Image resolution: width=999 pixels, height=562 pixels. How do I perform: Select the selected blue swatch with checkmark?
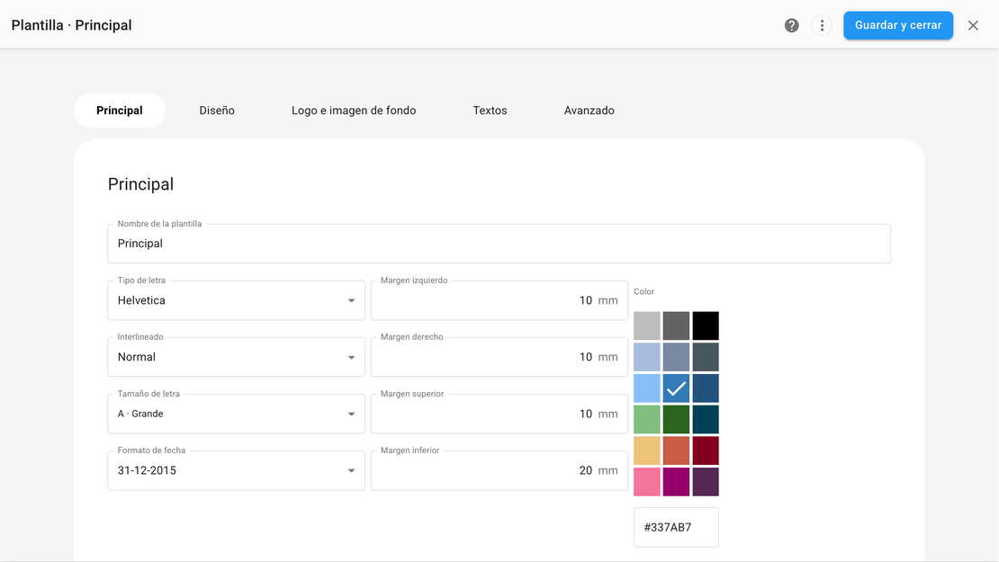676,388
